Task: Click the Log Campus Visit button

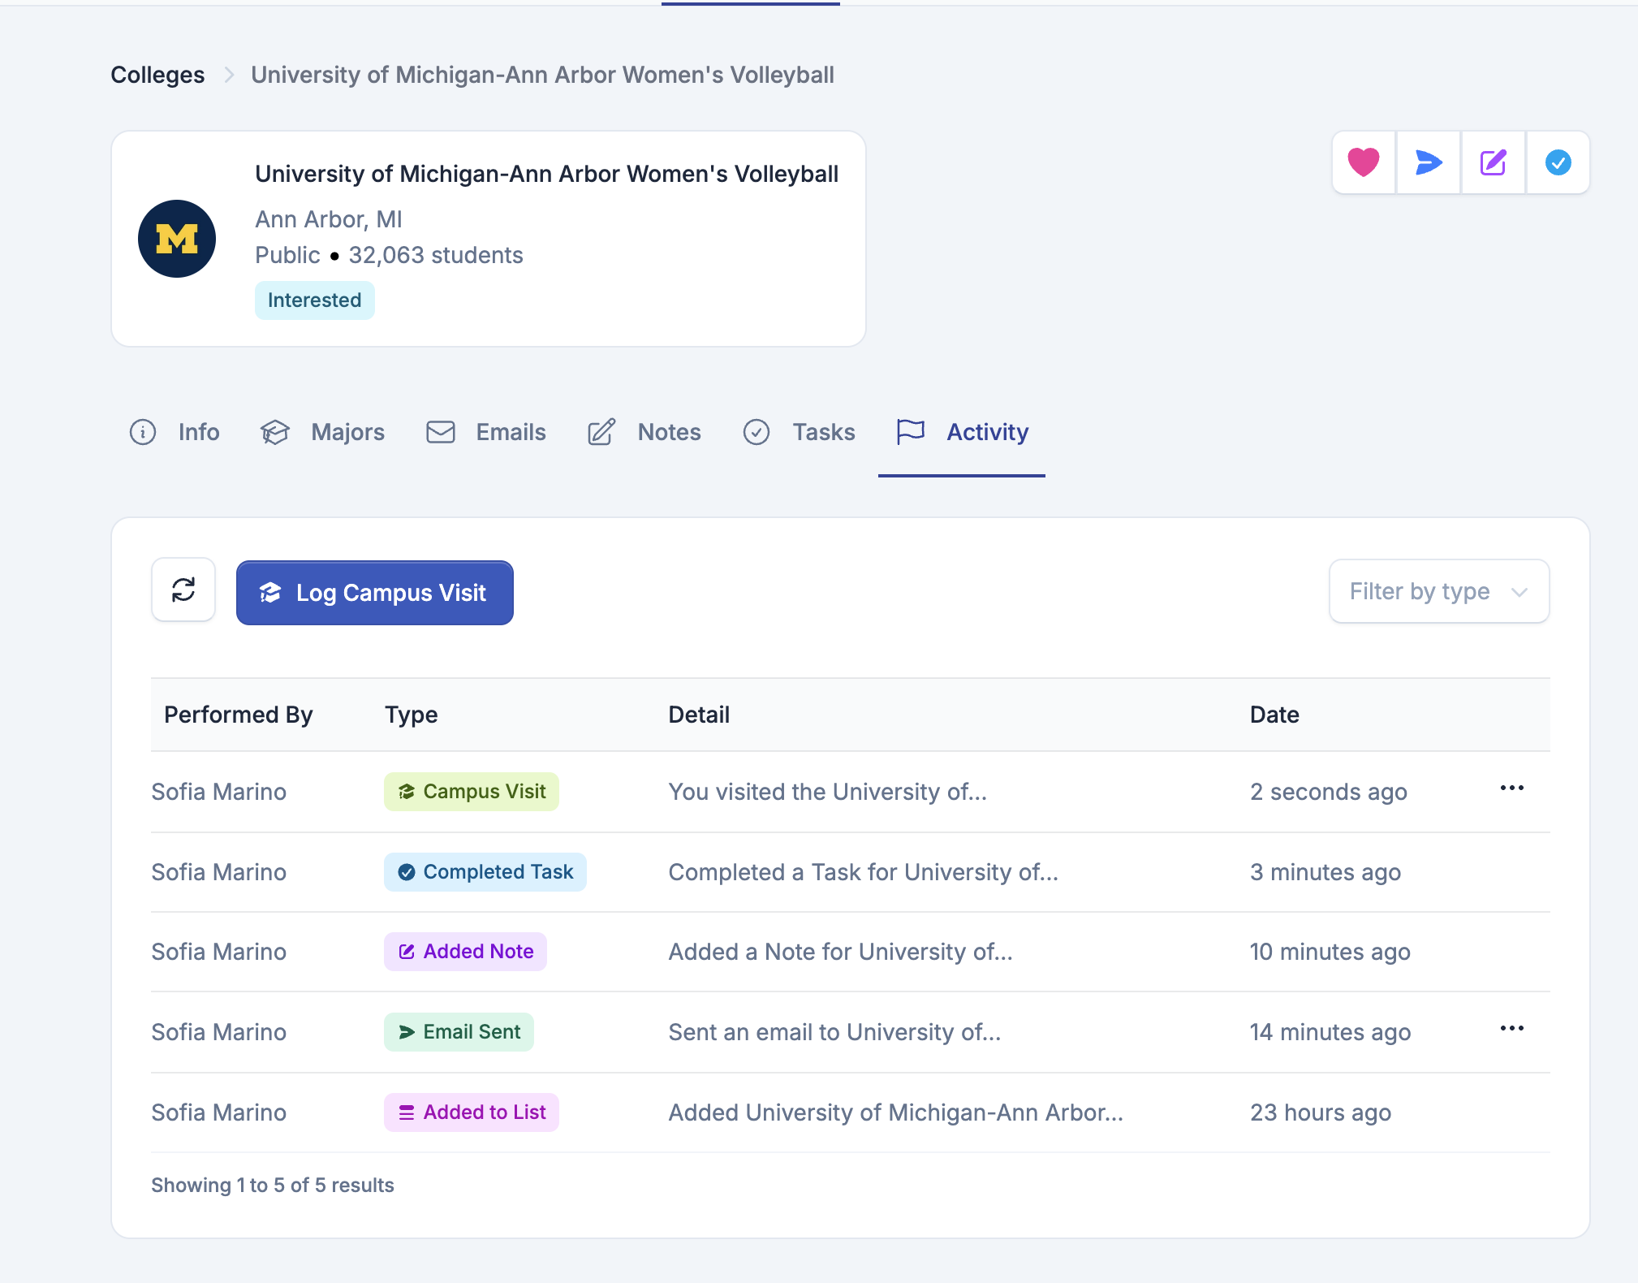Action: [375, 593]
